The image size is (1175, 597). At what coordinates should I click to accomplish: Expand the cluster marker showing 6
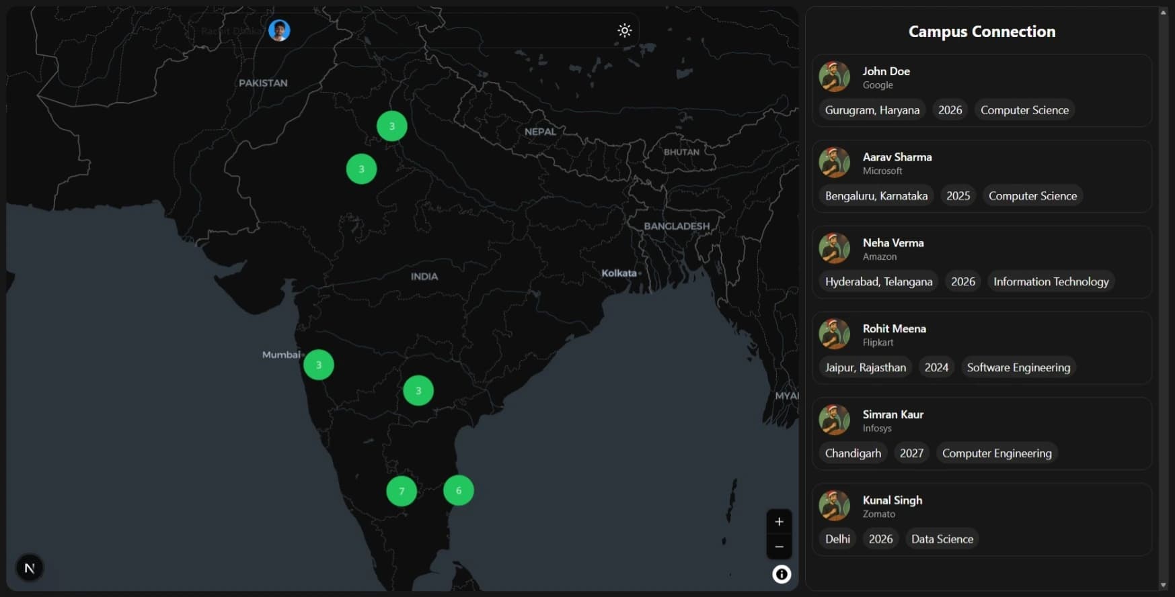click(459, 490)
